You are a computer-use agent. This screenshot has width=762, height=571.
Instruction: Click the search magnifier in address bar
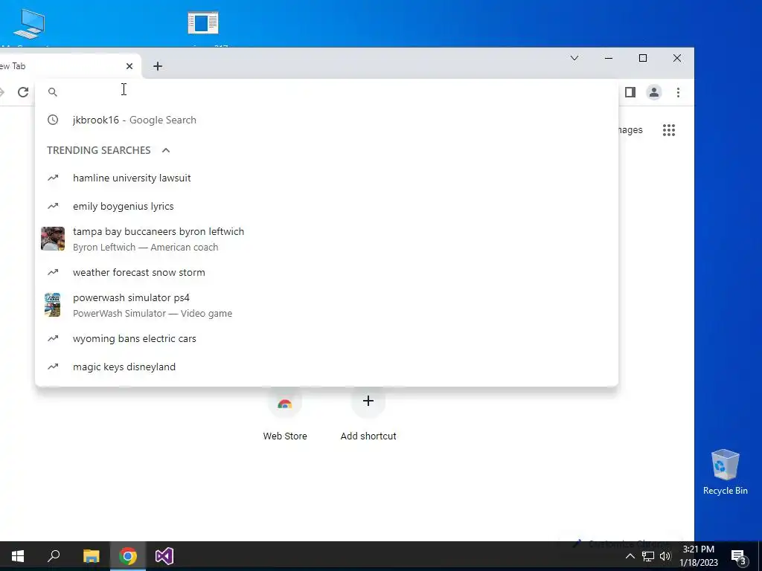pos(53,92)
